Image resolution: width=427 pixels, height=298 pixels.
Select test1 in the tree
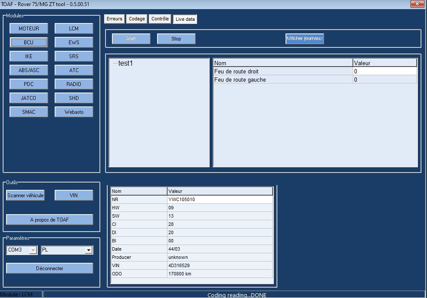click(x=125, y=63)
